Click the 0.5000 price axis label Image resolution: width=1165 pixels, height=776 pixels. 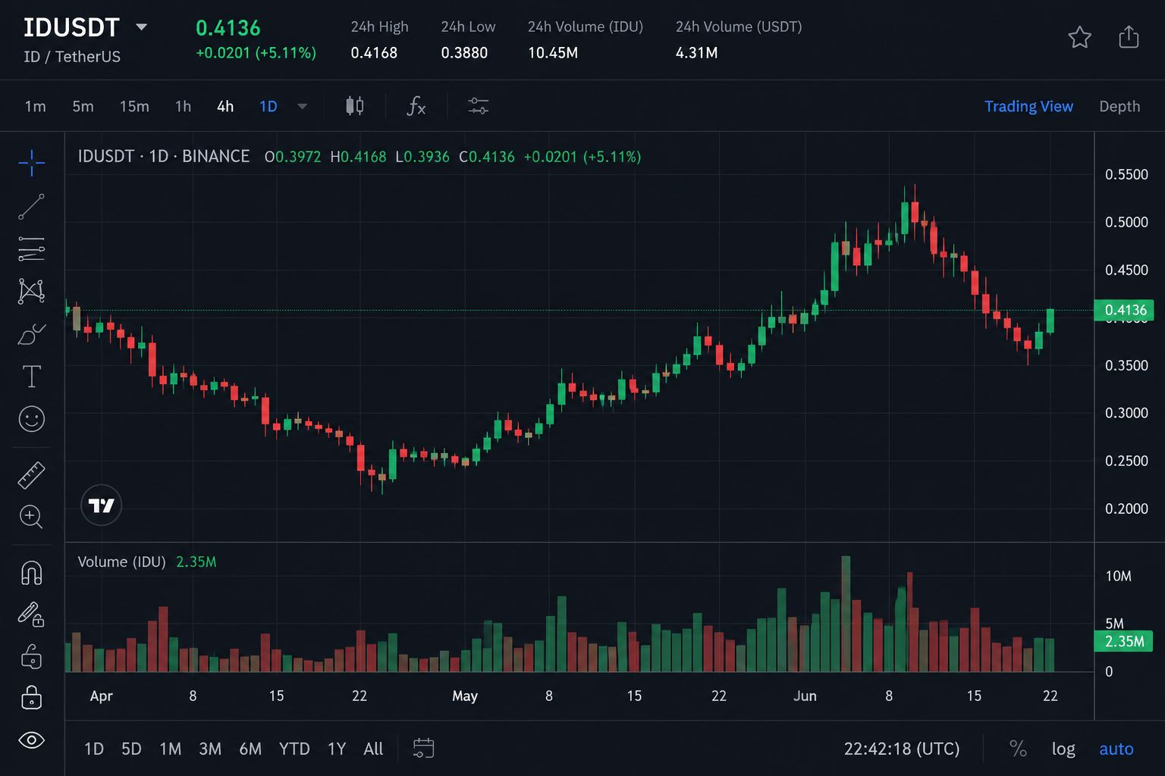click(1126, 222)
